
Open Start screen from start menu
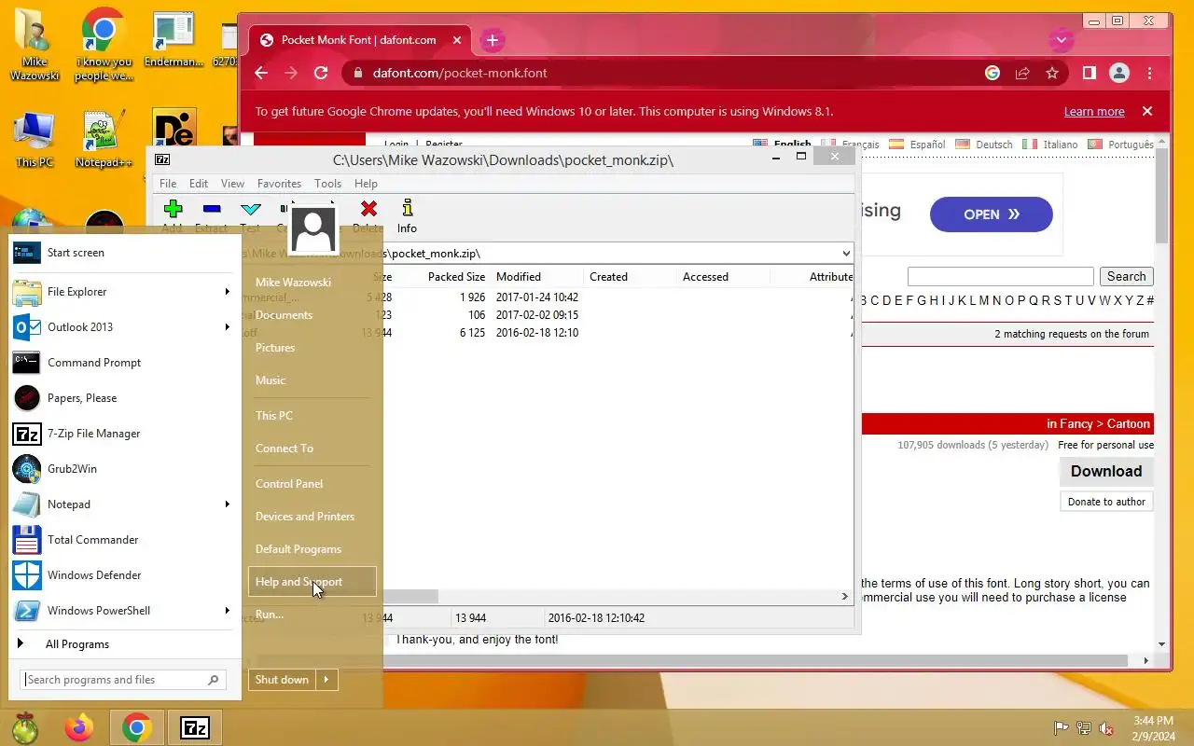coord(124,253)
